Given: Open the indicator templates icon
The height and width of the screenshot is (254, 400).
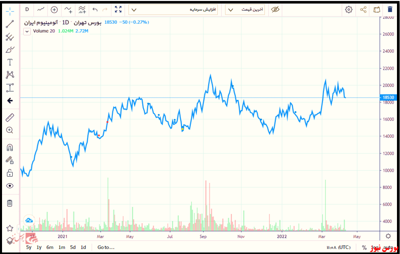Looking at the screenshot, I should [82, 10].
